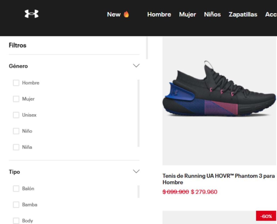Check the Body type checkbox
The image size is (277, 224).
(16, 220)
